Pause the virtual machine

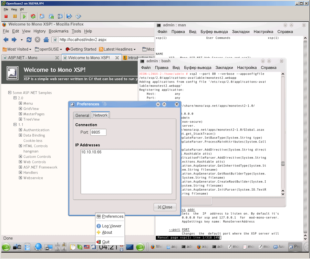click(15, 16)
